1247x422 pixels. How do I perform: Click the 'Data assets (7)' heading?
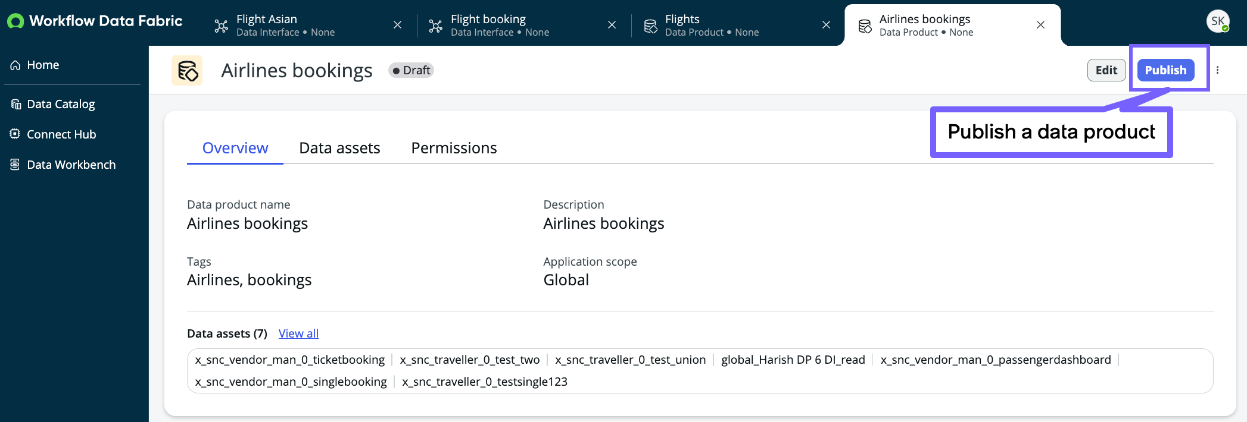[227, 333]
